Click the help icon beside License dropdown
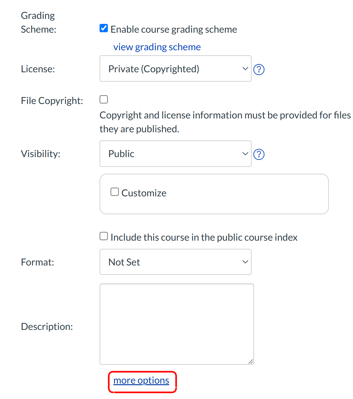Viewport: 353px width, 399px height. [x=259, y=69]
